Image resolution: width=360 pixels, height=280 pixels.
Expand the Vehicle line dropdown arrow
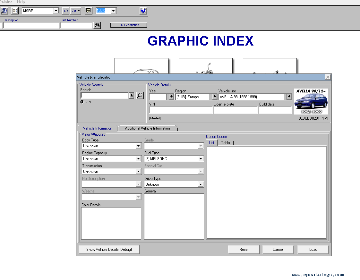tap(289, 97)
